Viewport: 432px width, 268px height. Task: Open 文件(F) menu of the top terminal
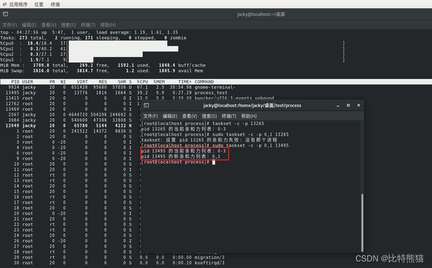[x=9, y=25]
